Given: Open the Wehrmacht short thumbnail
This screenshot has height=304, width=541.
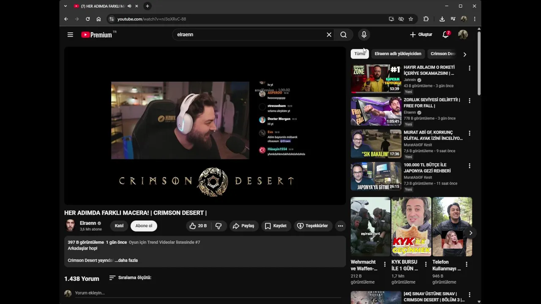Looking at the screenshot, I should (x=371, y=226).
